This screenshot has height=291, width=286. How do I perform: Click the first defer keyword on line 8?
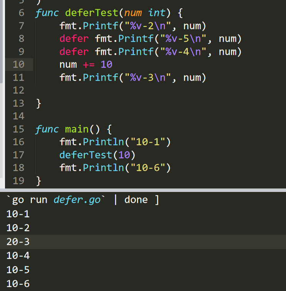click(74, 39)
